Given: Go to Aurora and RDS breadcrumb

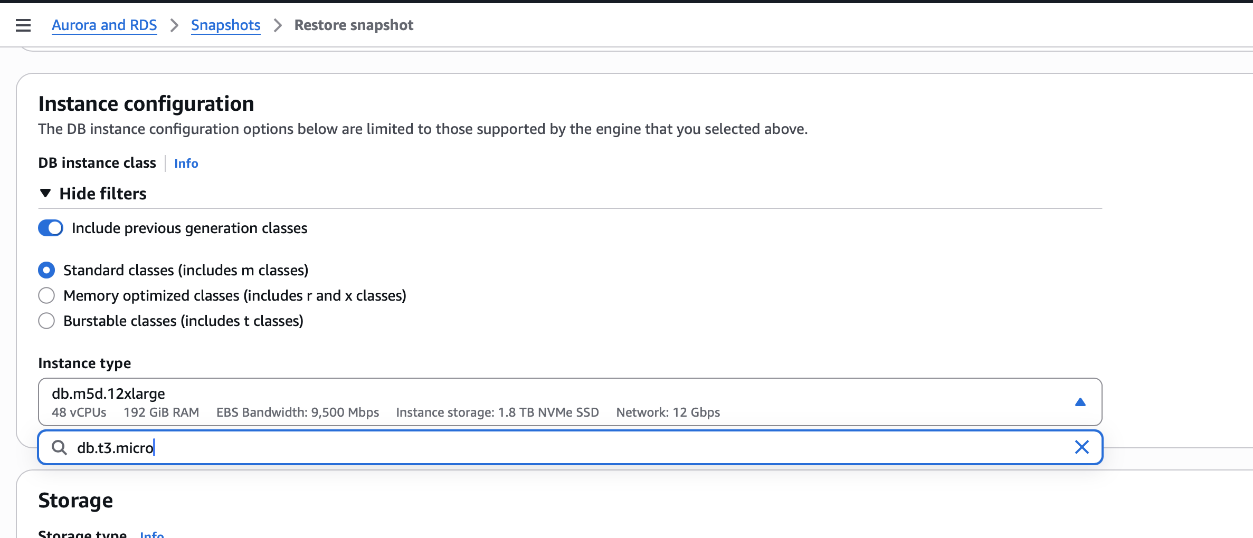Looking at the screenshot, I should coord(104,25).
